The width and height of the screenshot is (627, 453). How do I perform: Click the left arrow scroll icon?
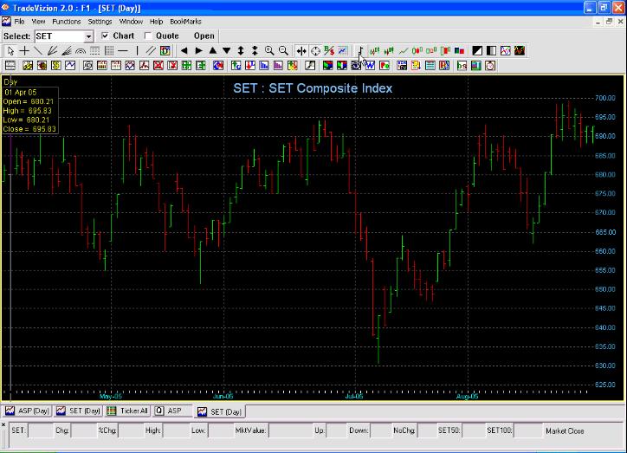[x=184, y=51]
